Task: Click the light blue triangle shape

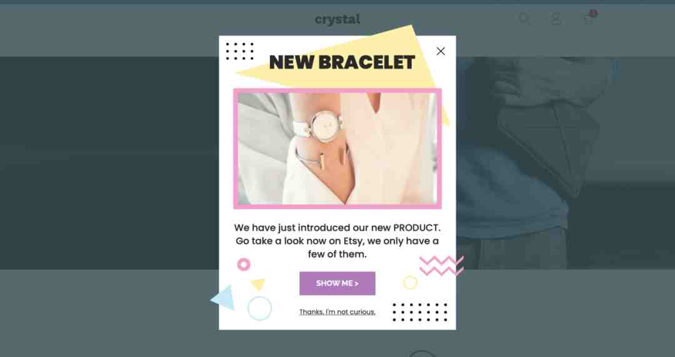Action: coord(224,298)
